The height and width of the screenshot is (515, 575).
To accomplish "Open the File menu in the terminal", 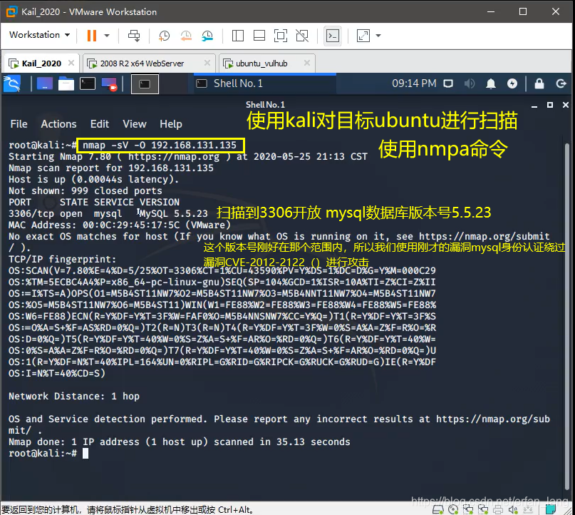I will 19,124.
